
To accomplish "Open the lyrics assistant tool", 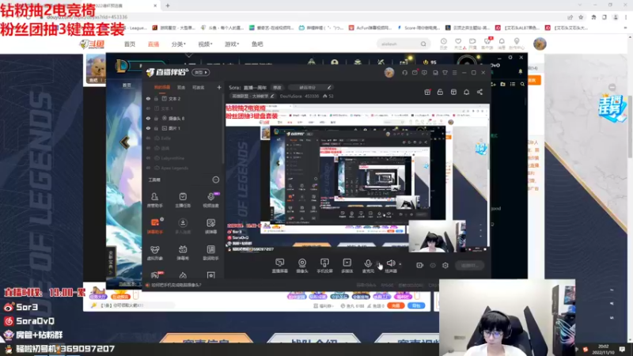I will point(210,252).
